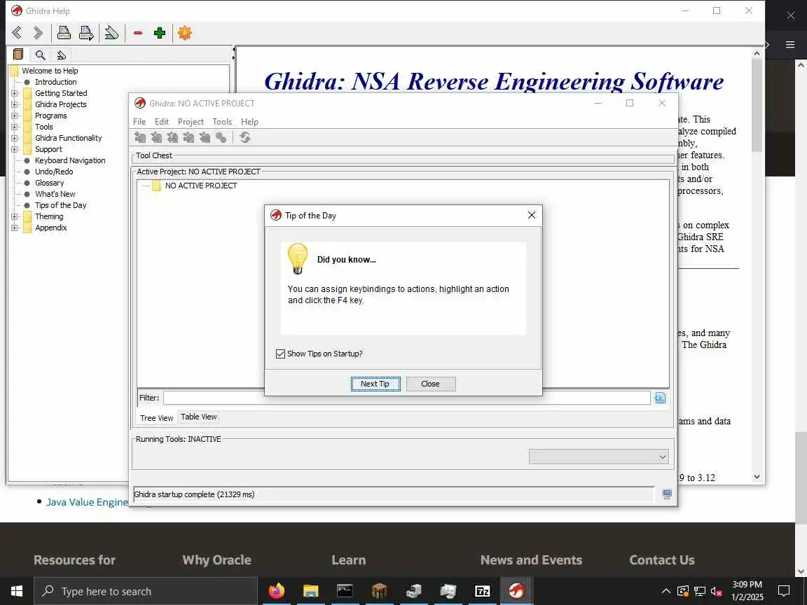Follow the Java Value Engine link in browser
The image size is (807, 605).
click(x=87, y=502)
